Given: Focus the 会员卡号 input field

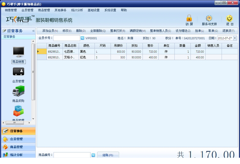Looking at the screenshot, I should click(66, 38).
